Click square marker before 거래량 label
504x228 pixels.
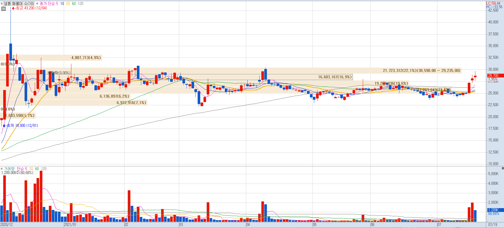coord(2,169)
